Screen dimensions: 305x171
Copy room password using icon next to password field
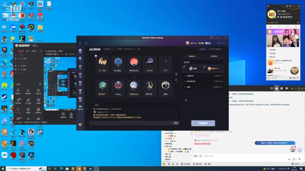tap(139, 49)
